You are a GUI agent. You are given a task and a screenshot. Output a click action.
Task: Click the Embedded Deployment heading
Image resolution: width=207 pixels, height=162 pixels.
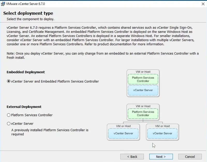26,72
